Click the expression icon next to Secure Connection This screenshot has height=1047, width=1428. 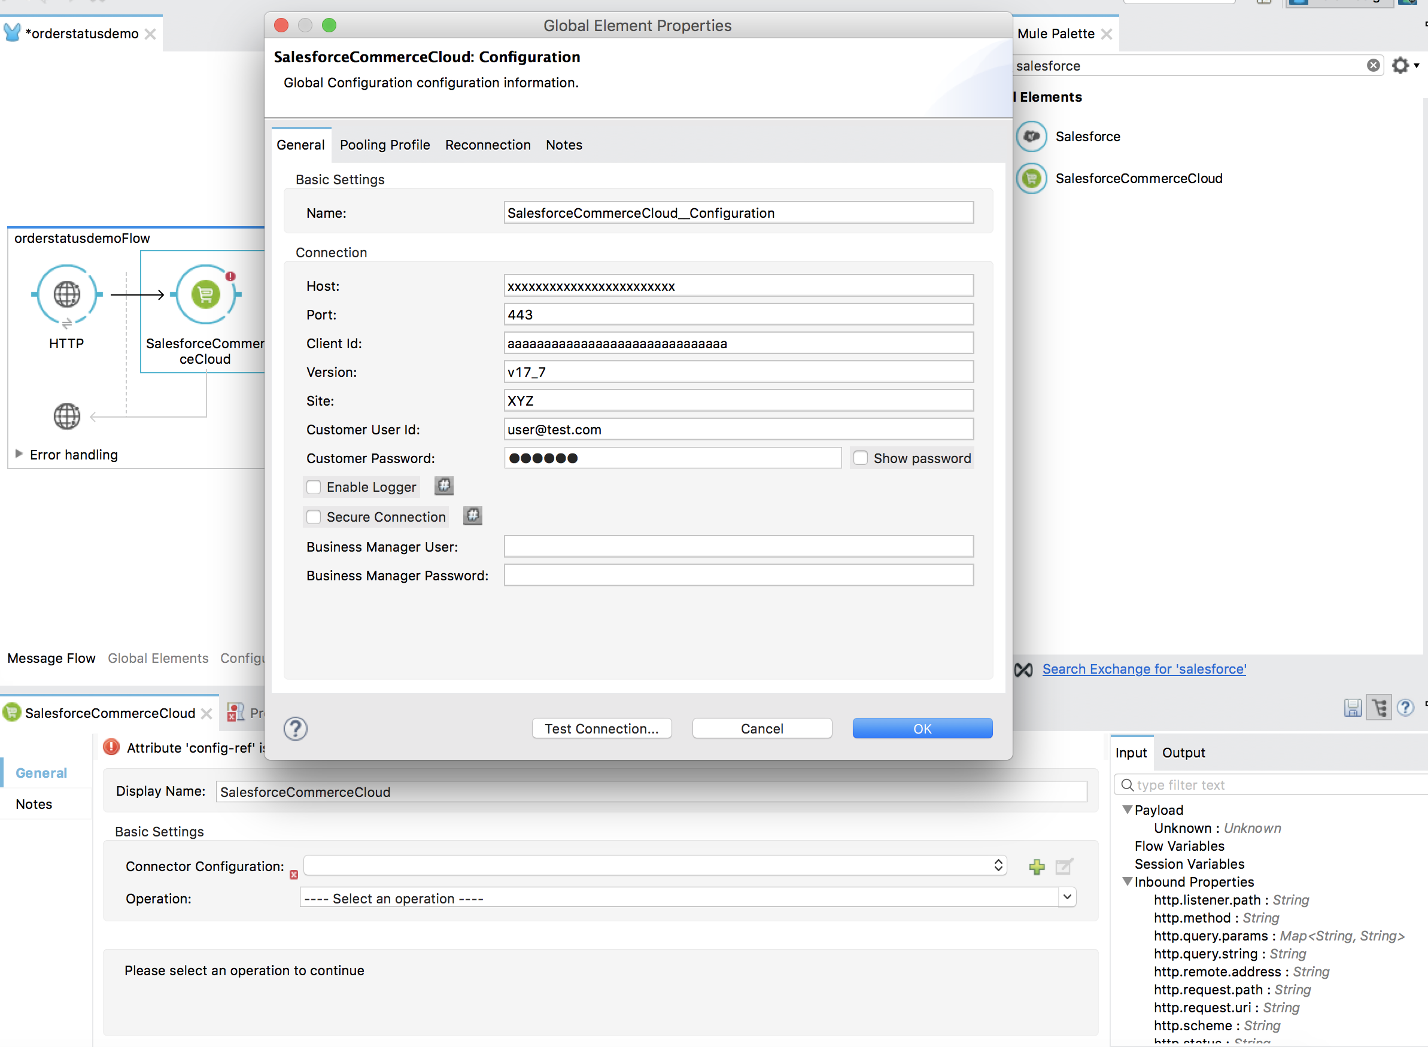pyautogui.click(x=472, y=516)
